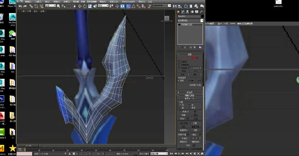Collapse the Selection rollout

[178, 54]
